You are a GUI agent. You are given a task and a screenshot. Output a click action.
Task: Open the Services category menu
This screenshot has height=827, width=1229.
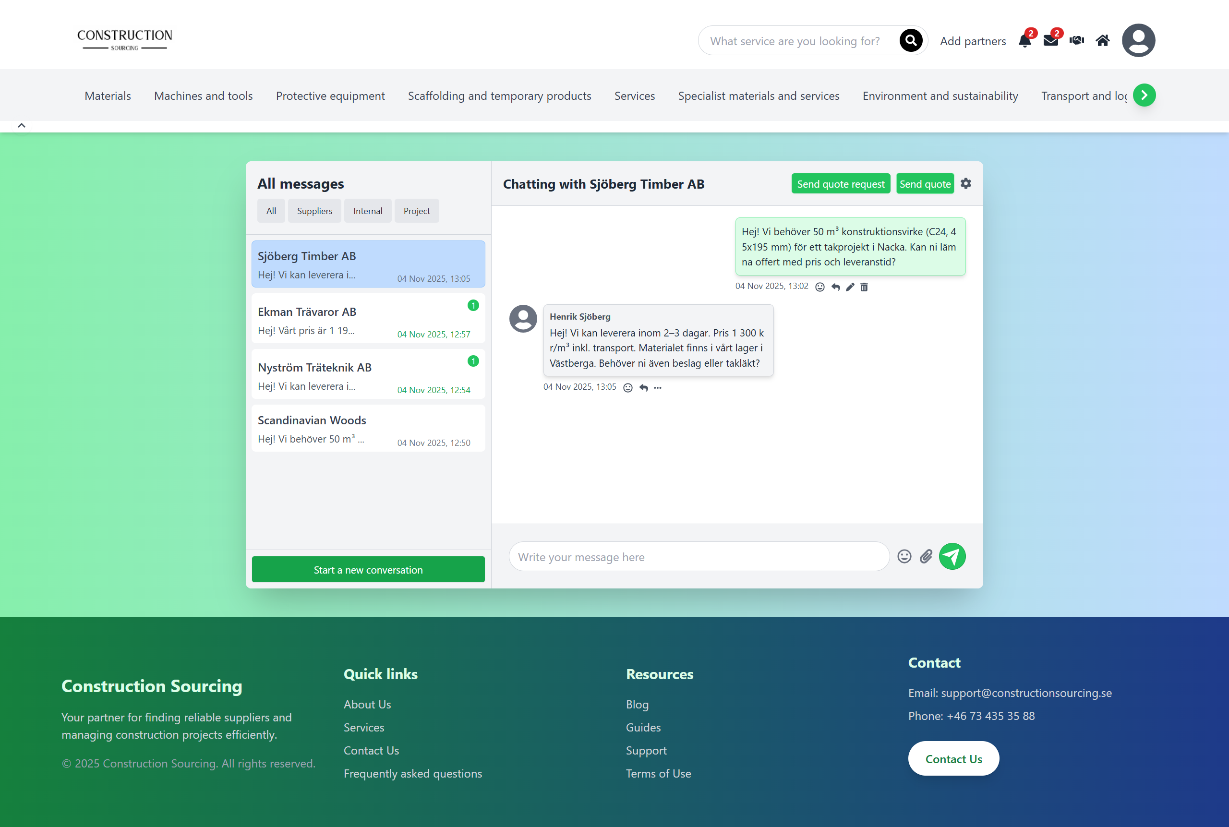(634, 96)
